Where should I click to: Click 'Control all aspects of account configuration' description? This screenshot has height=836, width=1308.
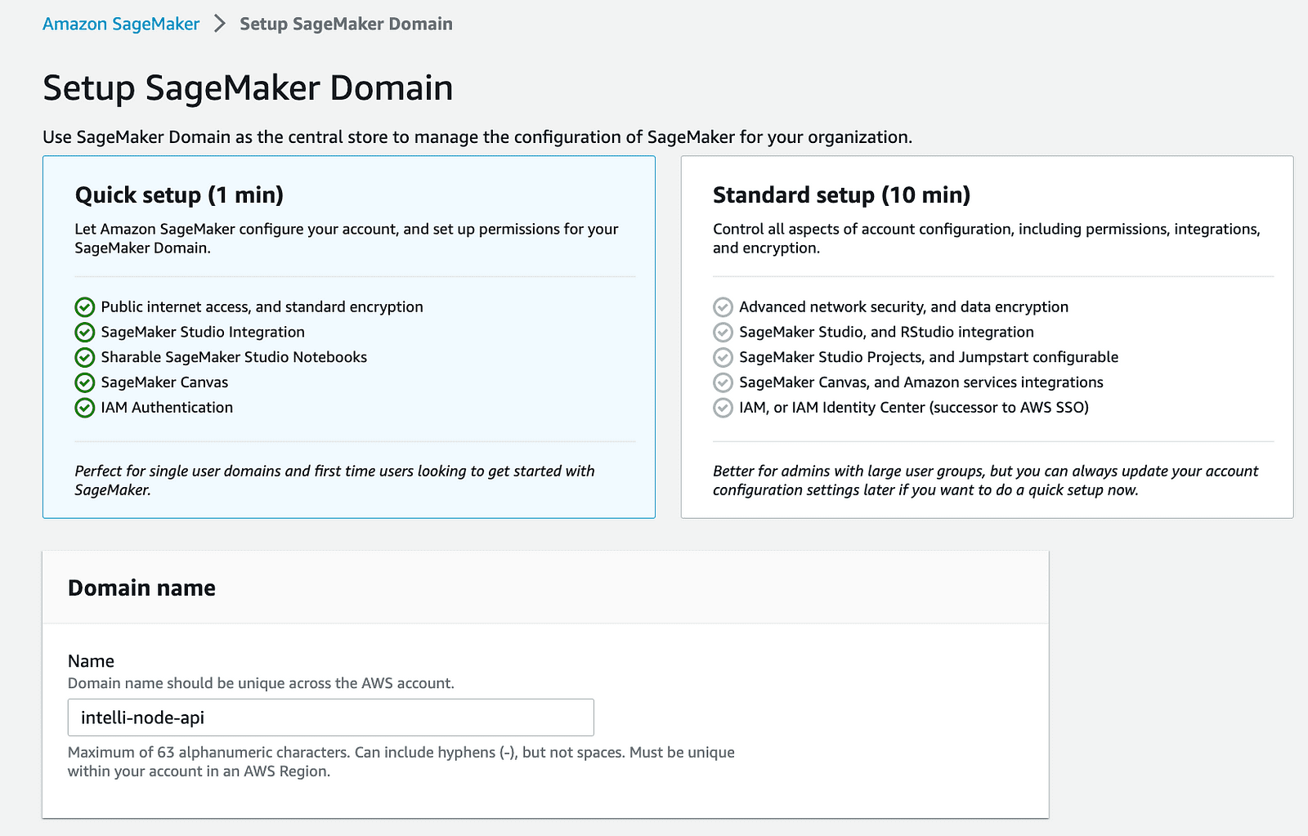pyautogui.click(x=987, y=239)
